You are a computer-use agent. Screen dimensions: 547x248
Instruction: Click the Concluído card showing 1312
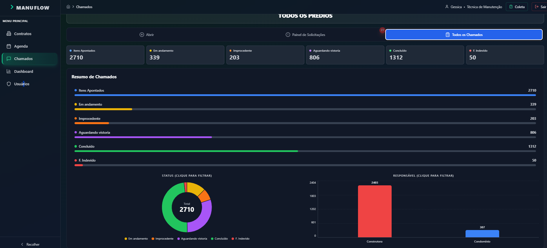click(x=425, y=55)
